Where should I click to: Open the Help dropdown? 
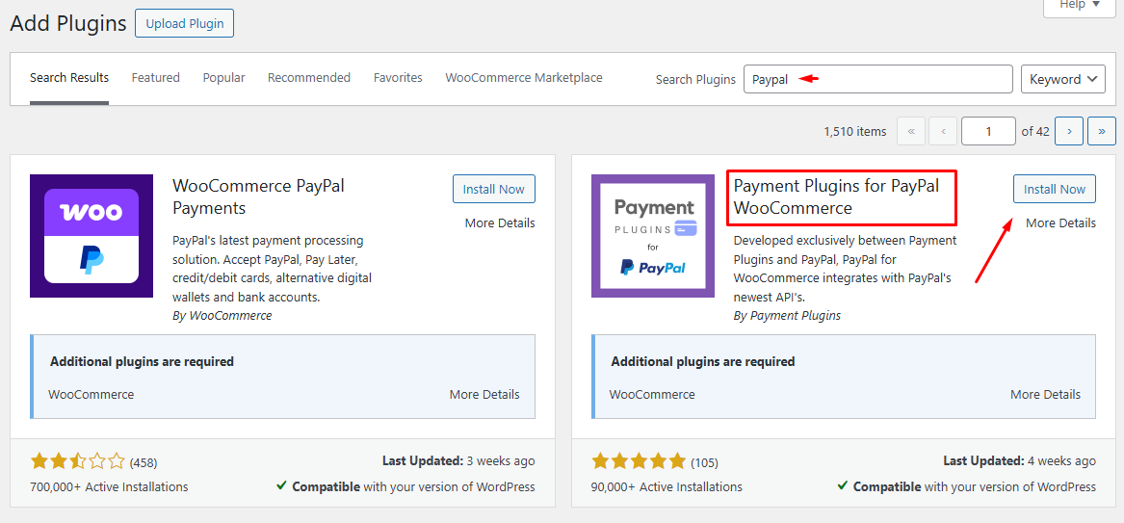point(1080,6)
